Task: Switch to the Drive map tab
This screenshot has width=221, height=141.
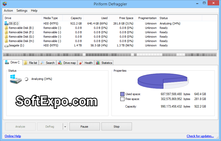Action: point(67,63)
